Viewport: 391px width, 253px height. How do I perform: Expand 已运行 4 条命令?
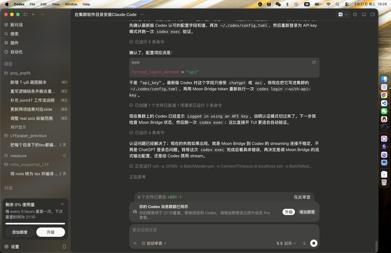click(x=147, y=133)
